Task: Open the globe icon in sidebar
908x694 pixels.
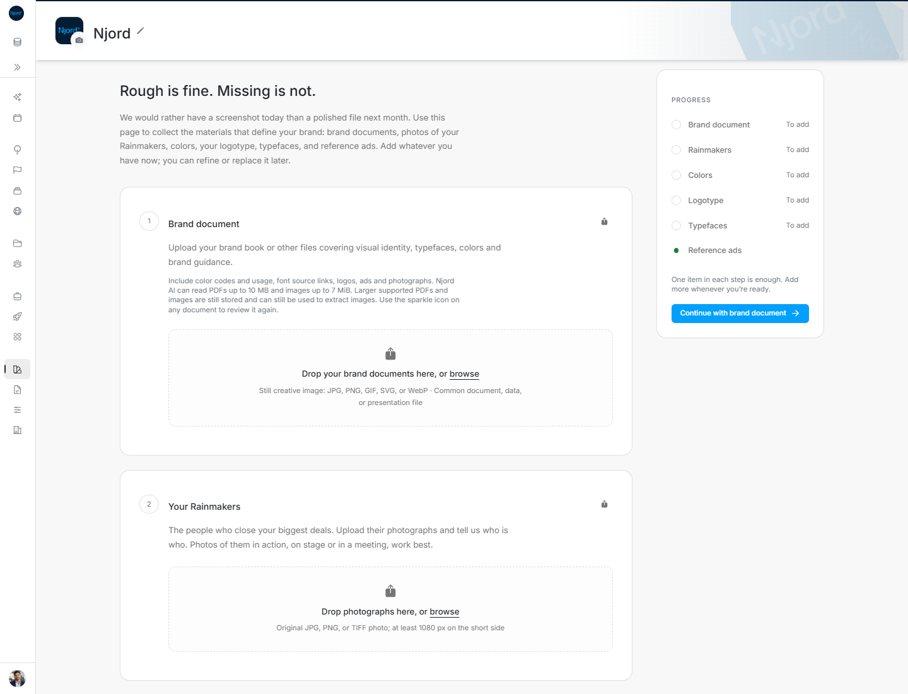Action: coord(17,211)
